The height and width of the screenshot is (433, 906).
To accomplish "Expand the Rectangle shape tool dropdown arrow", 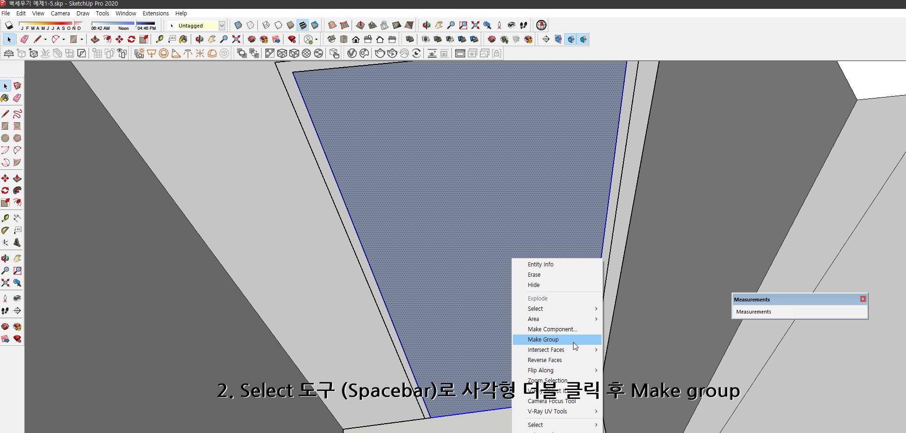I will click(x=82, y=40).
